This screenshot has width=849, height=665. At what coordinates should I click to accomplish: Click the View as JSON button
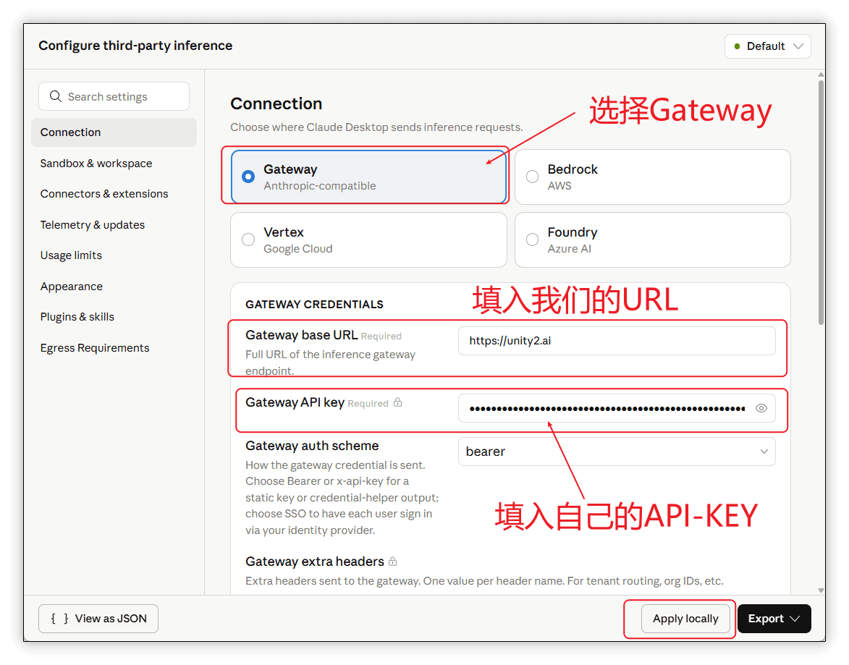pos(98,619)
